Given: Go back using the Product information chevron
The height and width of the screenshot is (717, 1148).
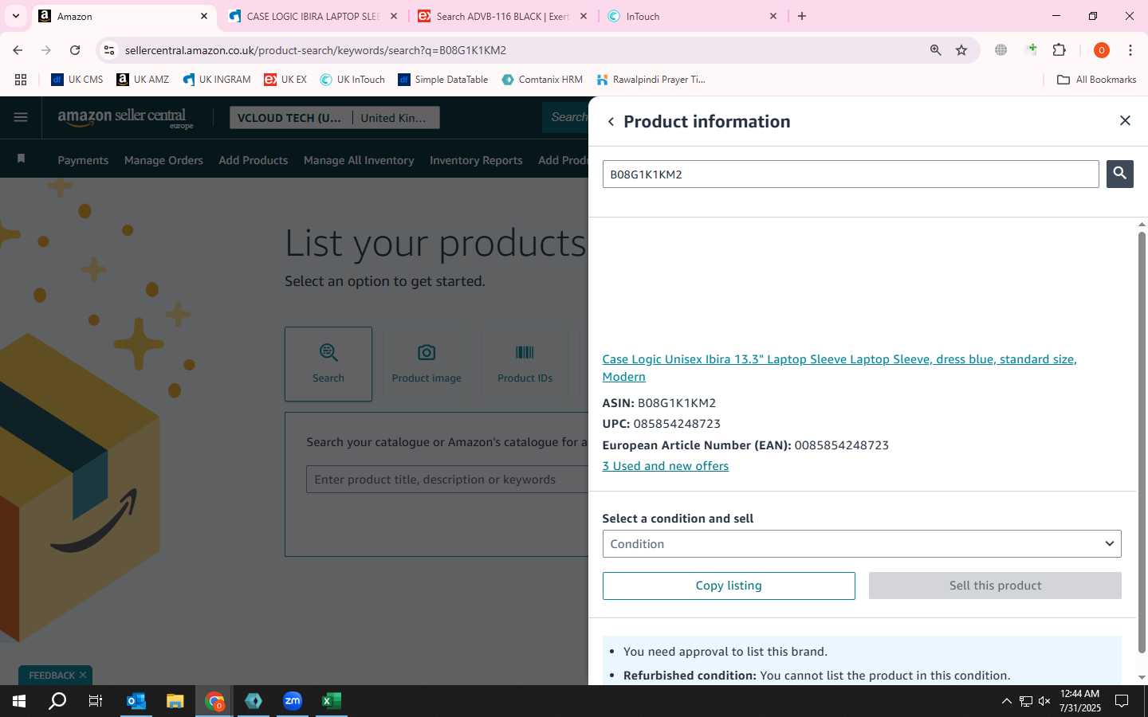Looking at the screenshot, I should coord(611,122).
